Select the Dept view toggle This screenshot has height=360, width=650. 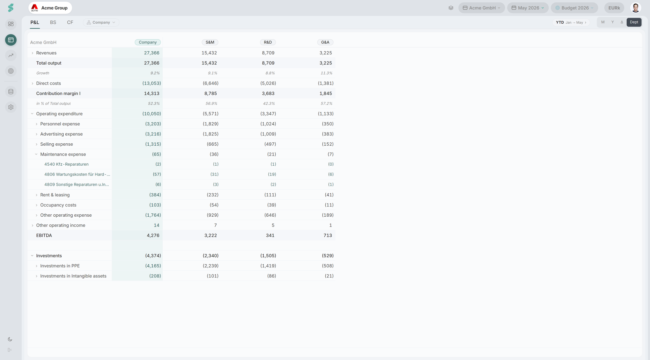pyautogui.click(x=634, y=22)
